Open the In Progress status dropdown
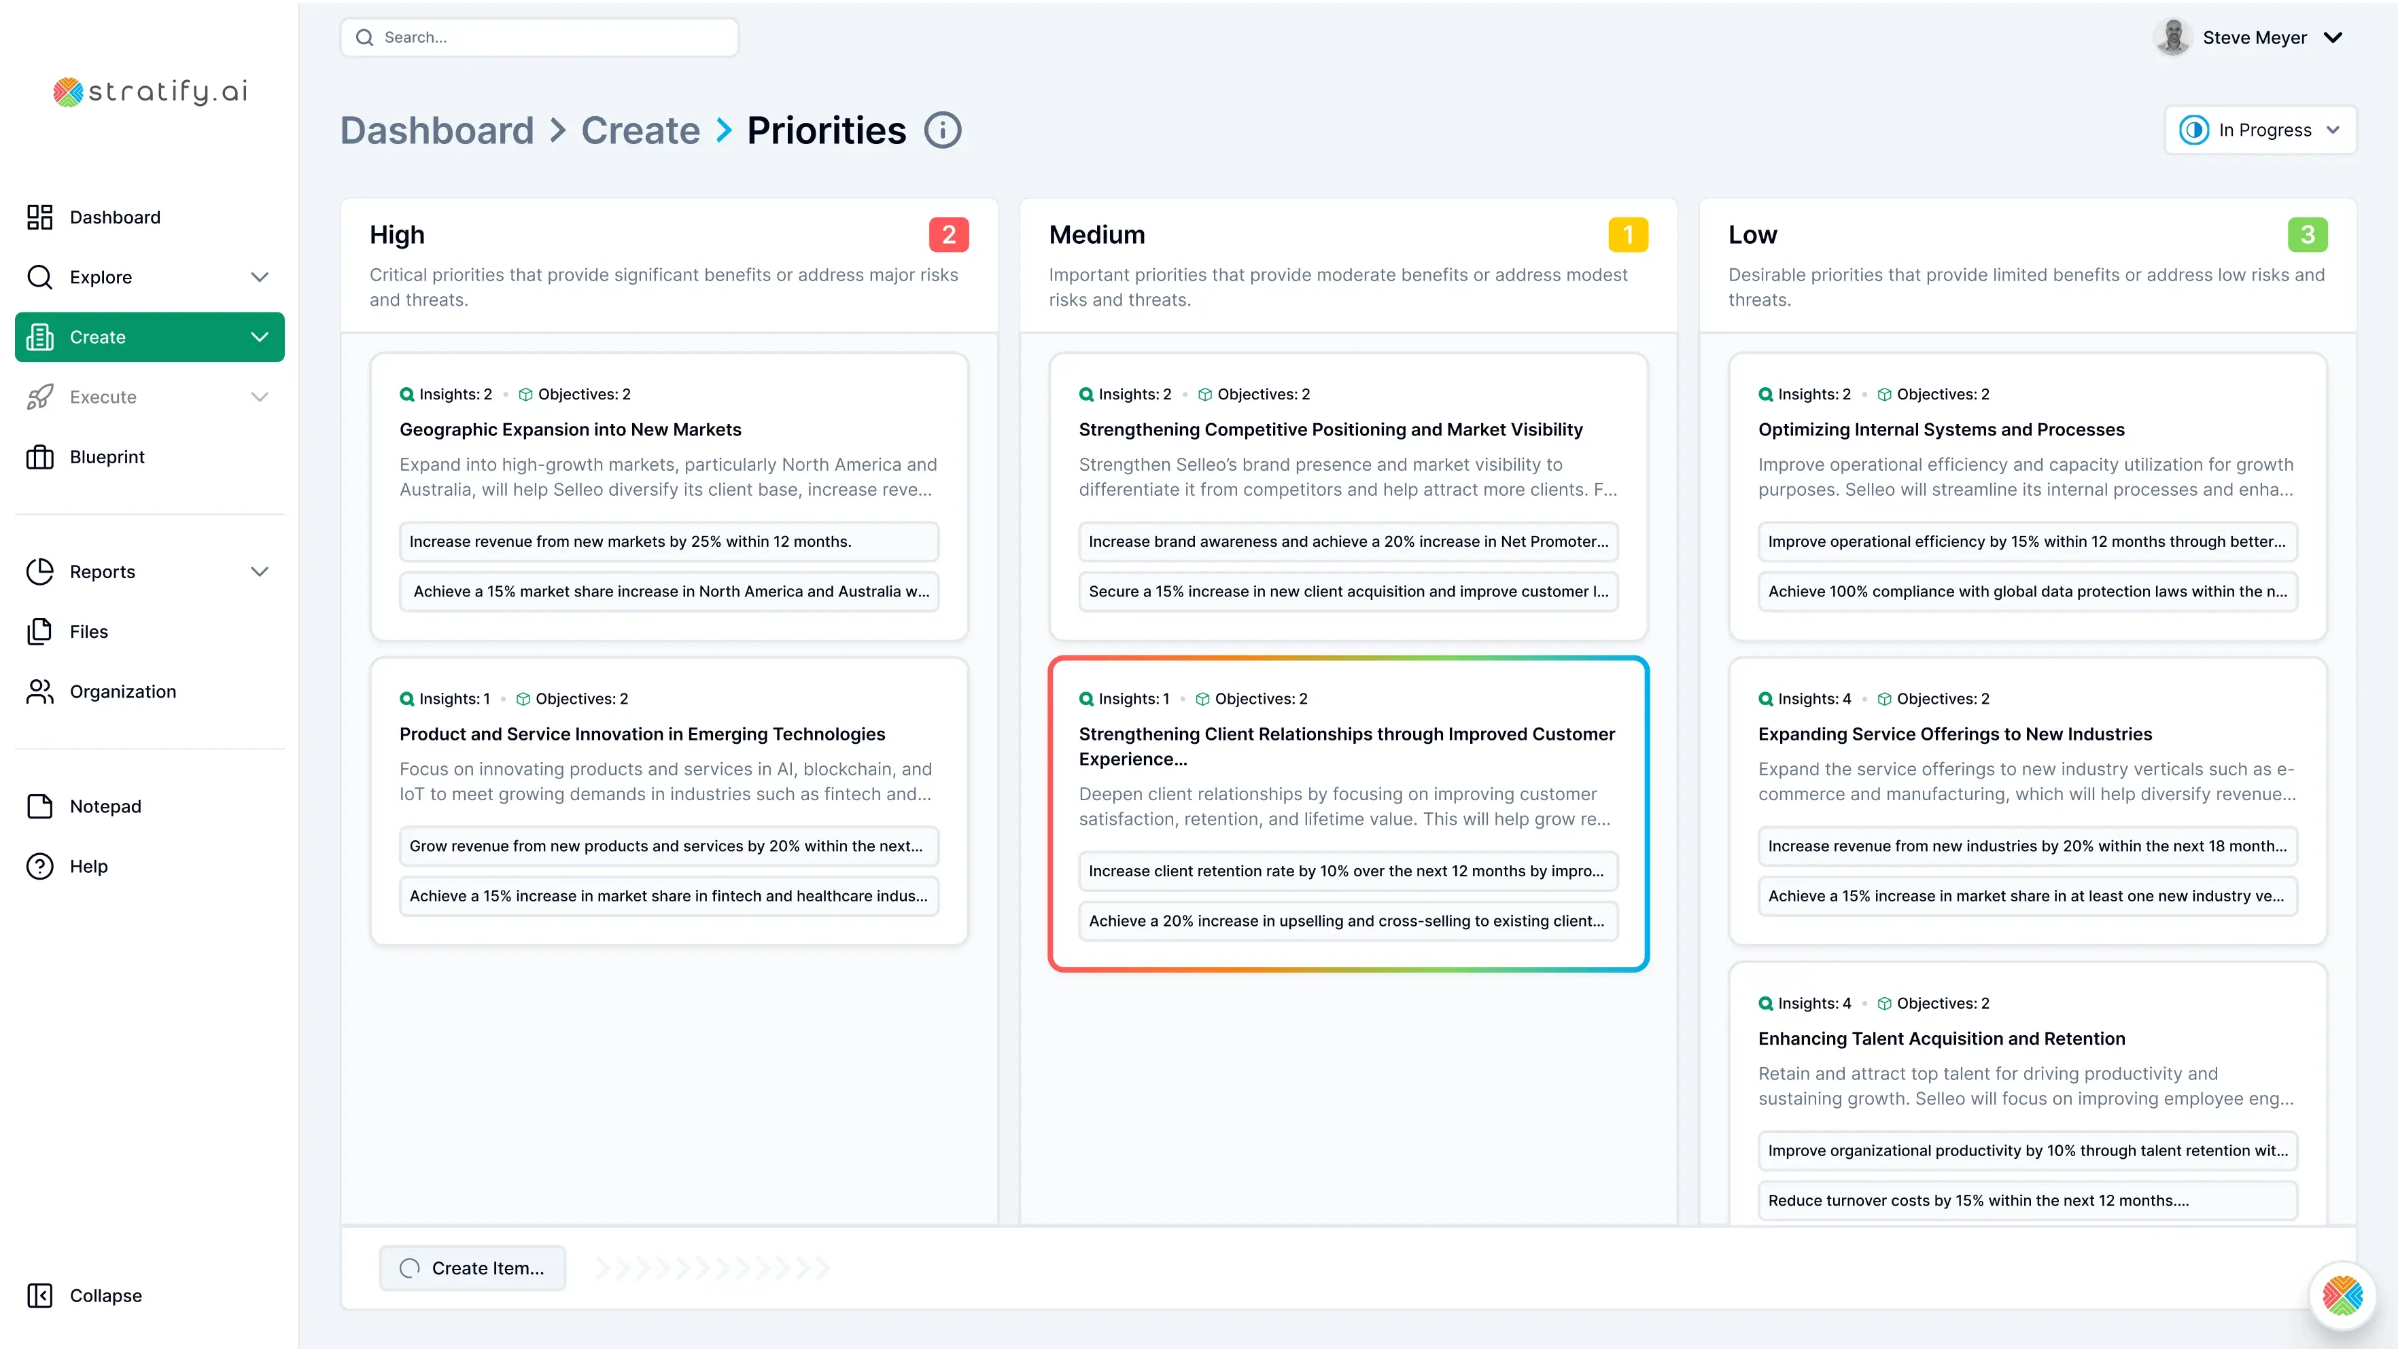This screenshot has width=2398, height=1349. [x=2259, y=130]
